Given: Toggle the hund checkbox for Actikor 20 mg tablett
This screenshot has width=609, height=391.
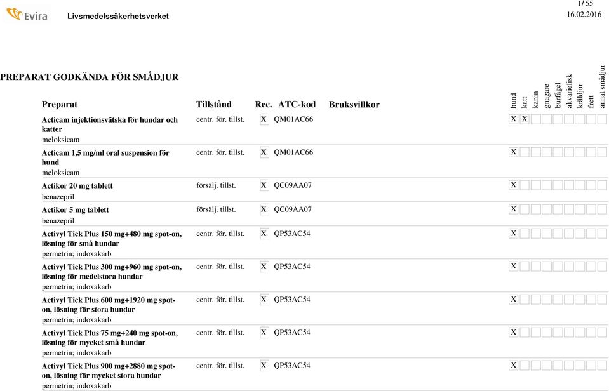Looking at the screenshot, I should (x=514, y=185).
